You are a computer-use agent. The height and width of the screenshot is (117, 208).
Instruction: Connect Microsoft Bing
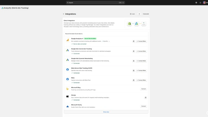tap(143, 89)
